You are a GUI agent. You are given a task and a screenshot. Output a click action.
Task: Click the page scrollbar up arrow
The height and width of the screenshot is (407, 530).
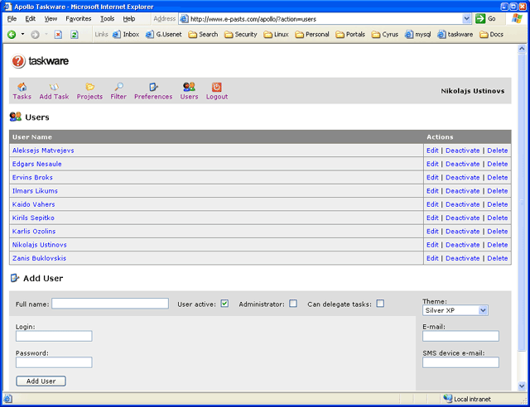(522, 49)
